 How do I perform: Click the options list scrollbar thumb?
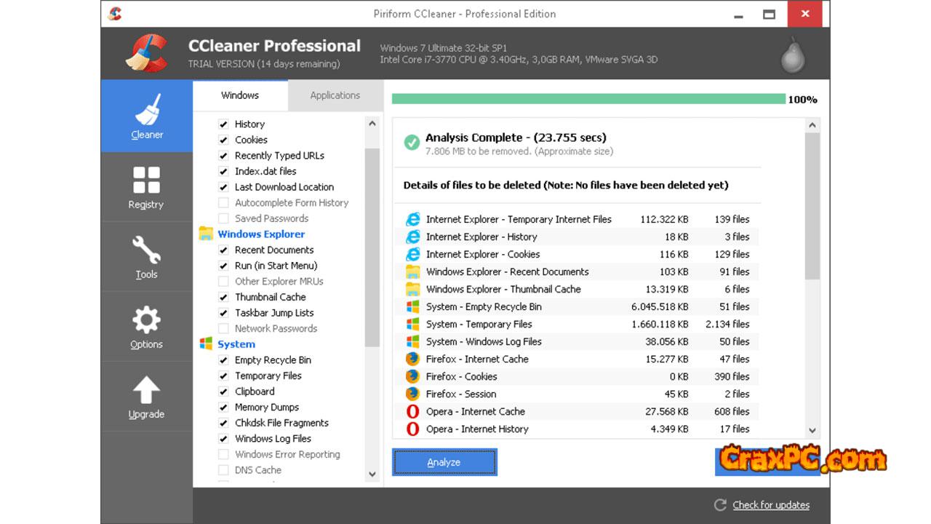372,248
